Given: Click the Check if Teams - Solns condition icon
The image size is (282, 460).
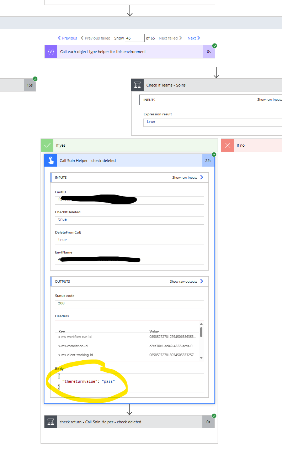Looking at the screenshot, I should [x=138, y=85].
